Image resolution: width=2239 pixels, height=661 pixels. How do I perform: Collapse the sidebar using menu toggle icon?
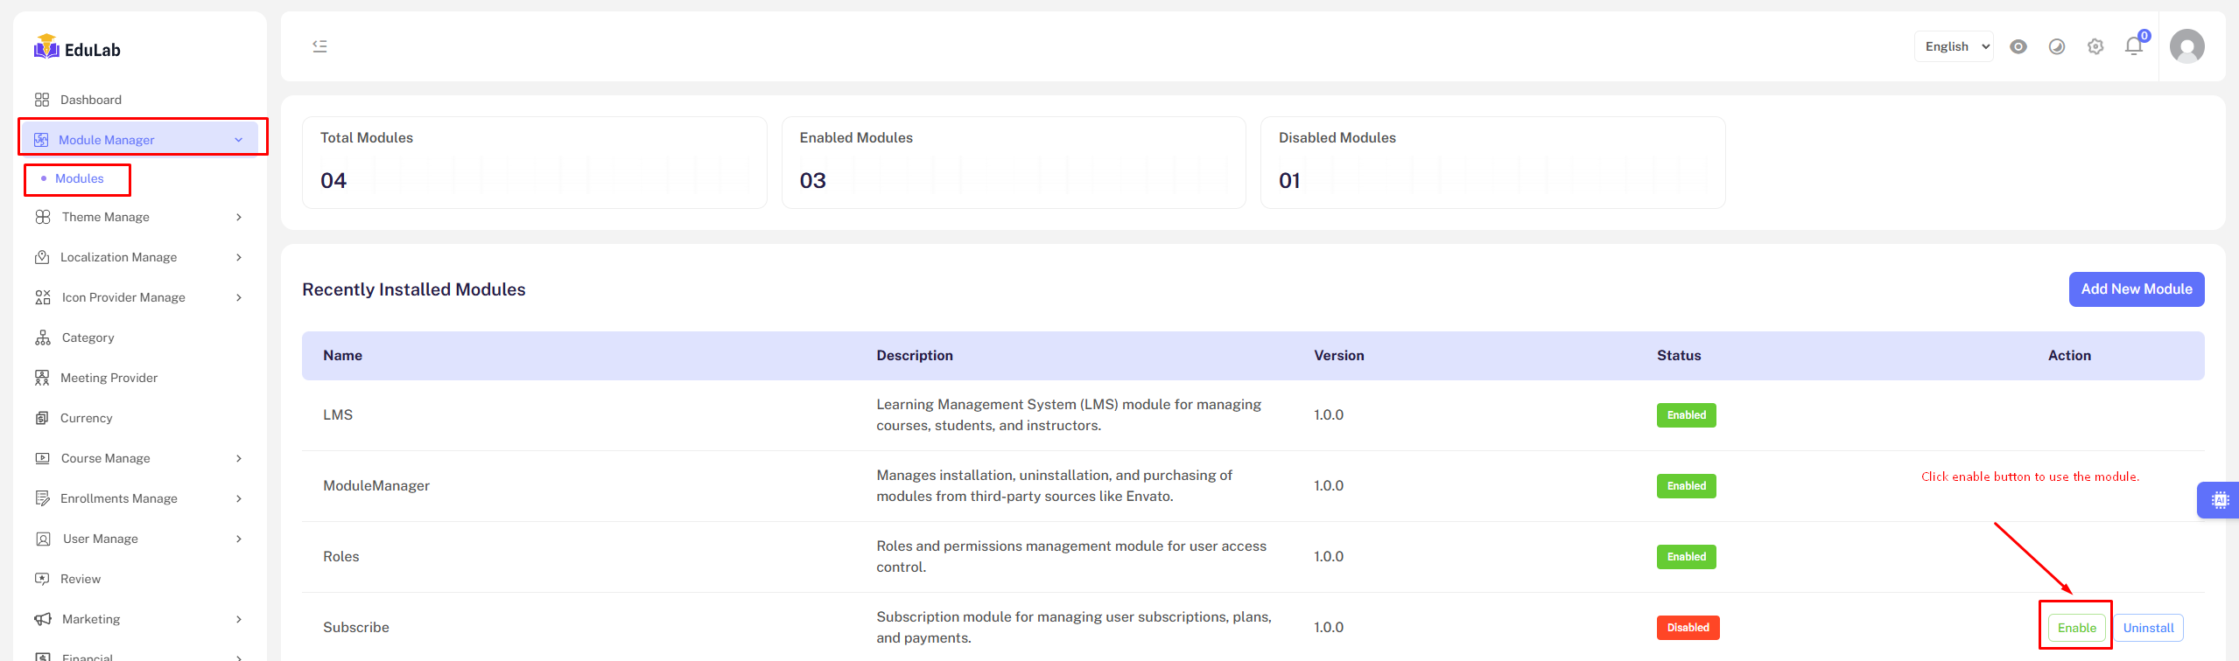(319, 46)
